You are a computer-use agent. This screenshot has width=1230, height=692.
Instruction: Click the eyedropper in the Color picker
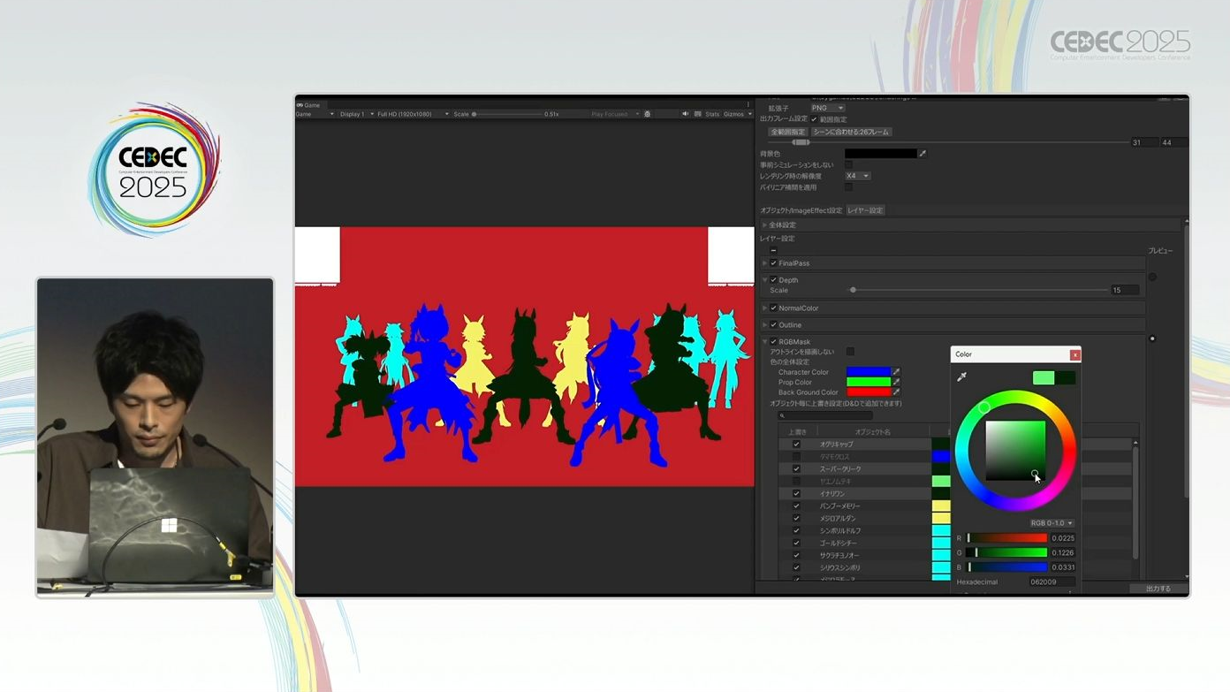click(962, 376)
